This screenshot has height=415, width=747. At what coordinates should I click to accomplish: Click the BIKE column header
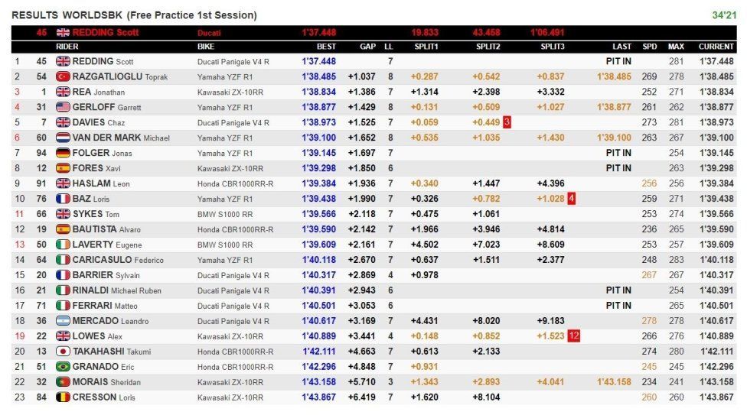coord(206,47)
